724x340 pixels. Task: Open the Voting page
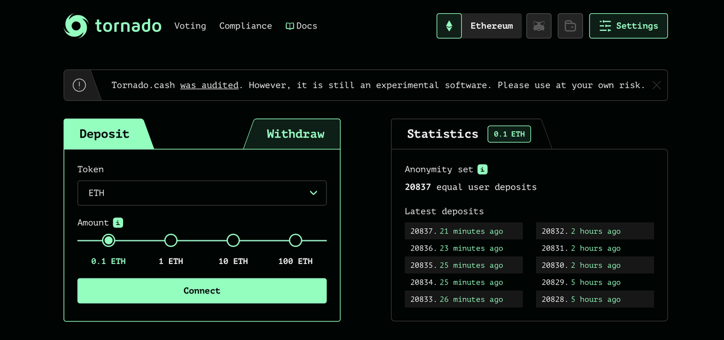(190, 26)
